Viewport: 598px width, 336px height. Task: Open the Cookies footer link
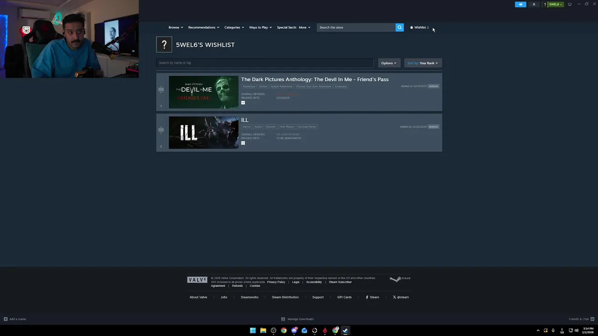(x=255, y=286)
